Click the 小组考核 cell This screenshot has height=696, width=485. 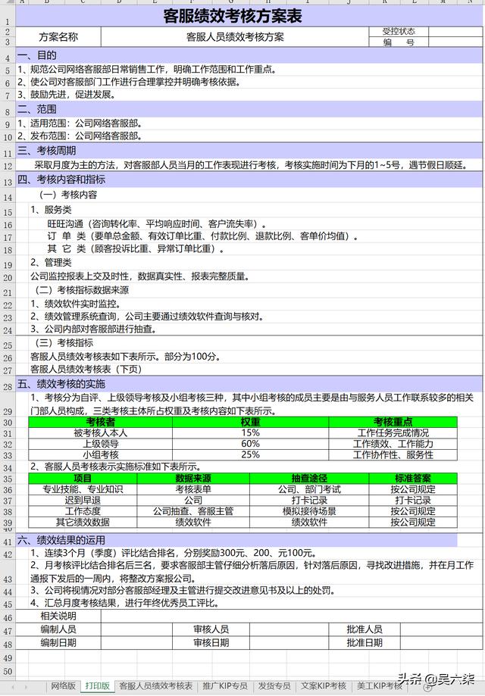coord(100,454)
